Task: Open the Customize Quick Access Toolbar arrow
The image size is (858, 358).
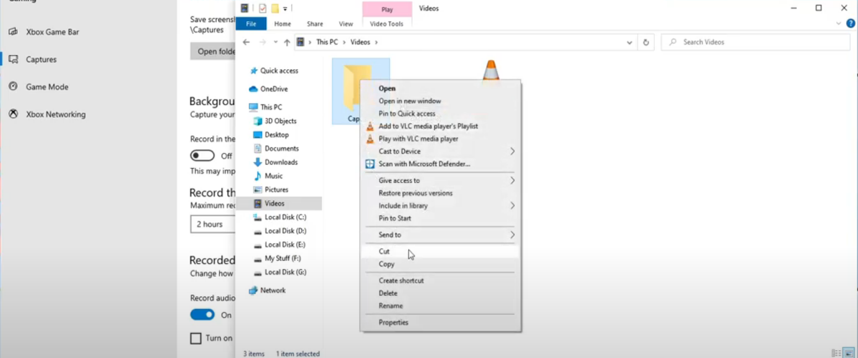Action: coord(285,8)
